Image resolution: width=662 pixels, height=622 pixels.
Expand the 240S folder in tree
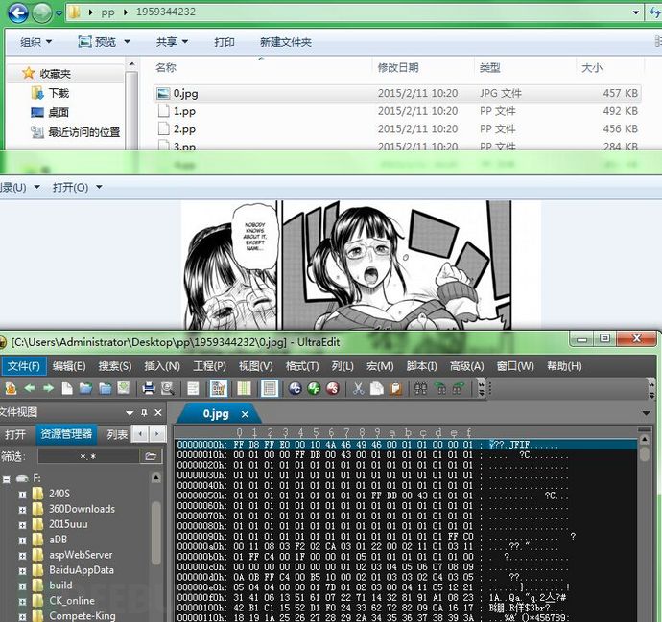pyautogui.click(x=22, y=495)
